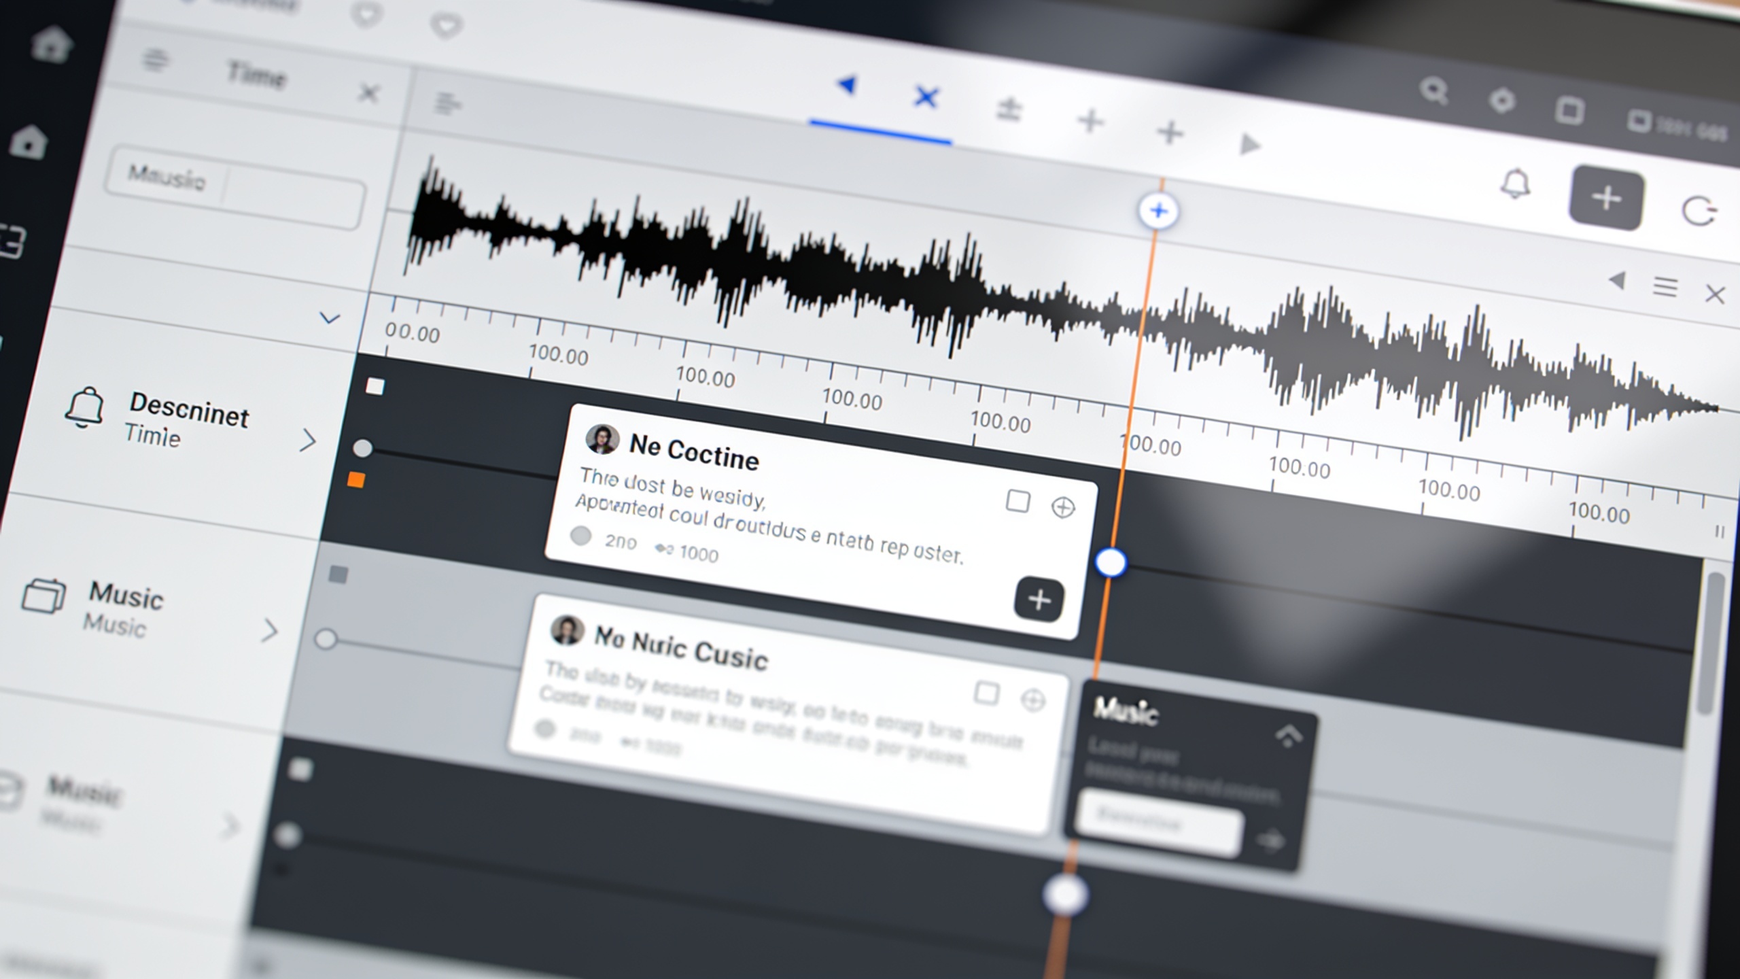Click the first heart icon at top
Image resolution: width=1740 pixels, height=979 pixels.
click(x=366, y=15)
